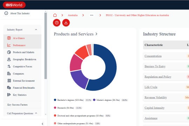Click the Industry Structure heading
This screenshot has width=189, height=126.
(x=159, y=34)
